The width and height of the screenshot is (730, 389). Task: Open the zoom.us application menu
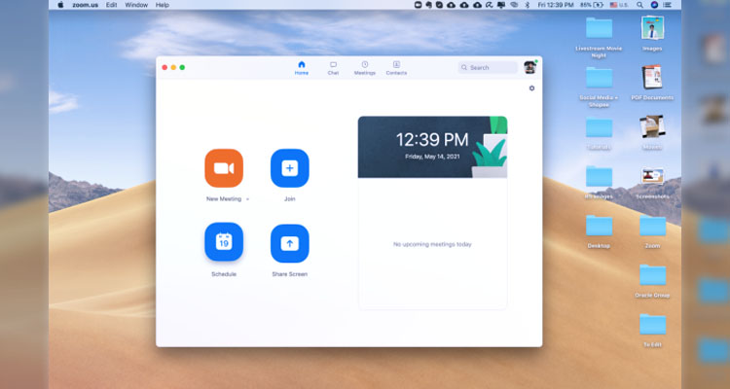[x=86, y=5]
